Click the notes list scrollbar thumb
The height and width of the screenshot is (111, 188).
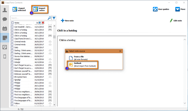(x=54, y=37)
